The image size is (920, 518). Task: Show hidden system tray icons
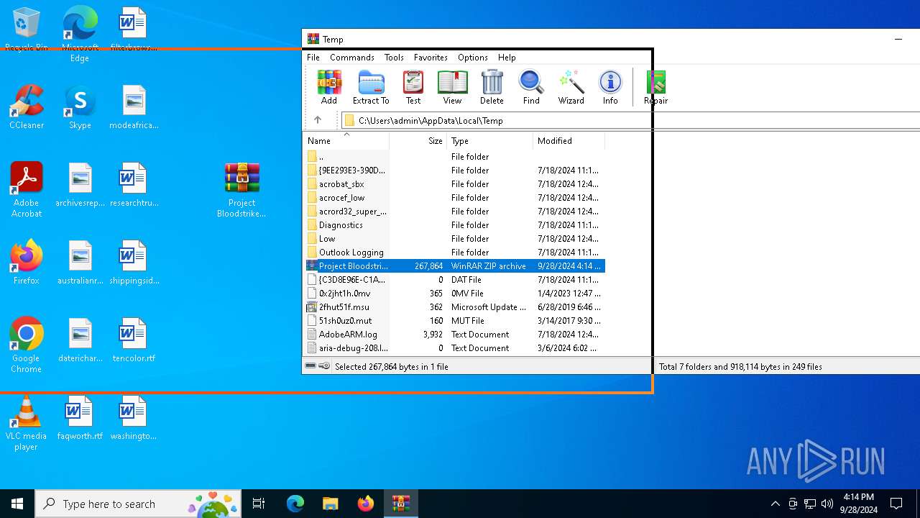(x=775, y=504)
